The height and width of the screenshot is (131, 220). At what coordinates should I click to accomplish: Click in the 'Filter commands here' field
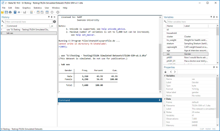coord(29,22)
